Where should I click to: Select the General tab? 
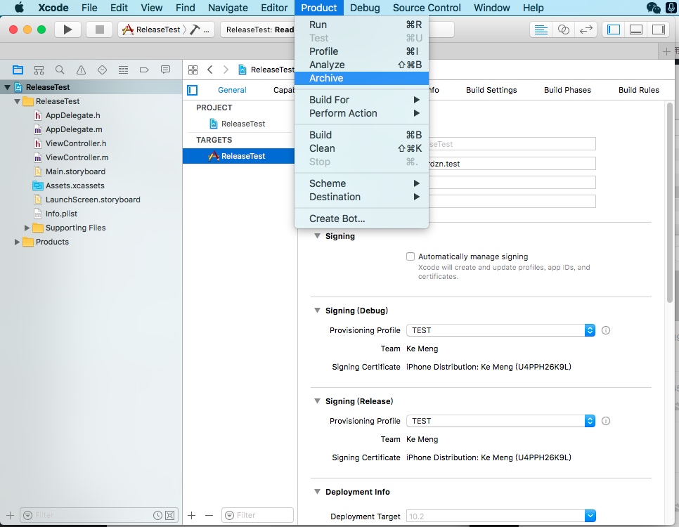tap(232, 90)
